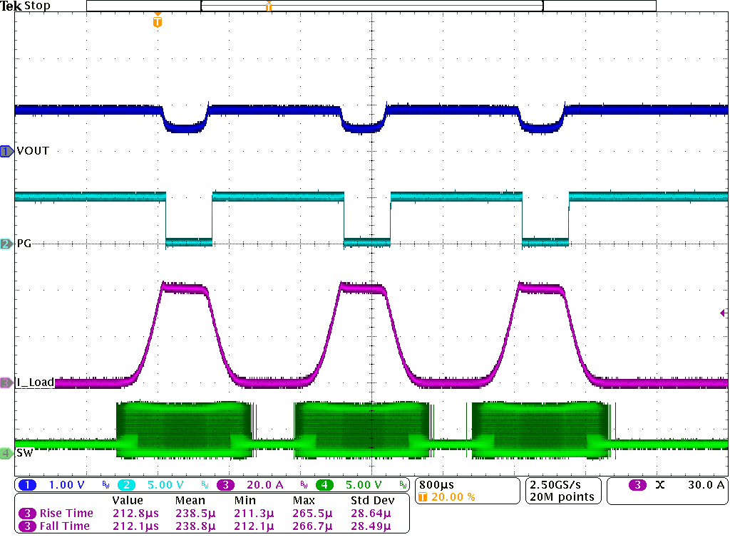730x547 pixels.
Task: Click the blue channel 1 badge in readout bar
Action: click(x=28, y=485)
